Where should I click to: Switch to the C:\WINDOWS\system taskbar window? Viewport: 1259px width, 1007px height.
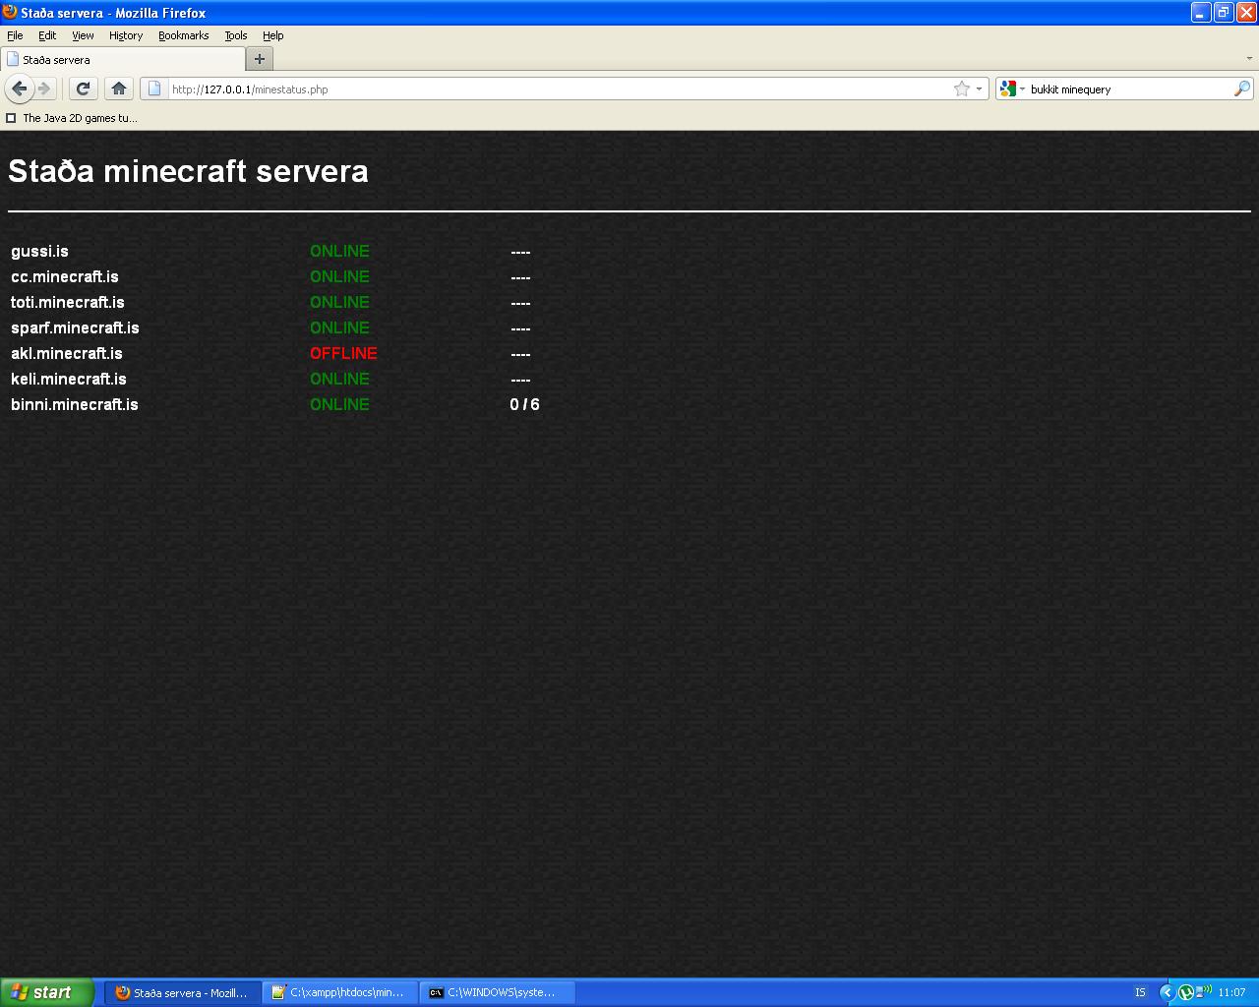pyautogui.click(x=498, y=992)
